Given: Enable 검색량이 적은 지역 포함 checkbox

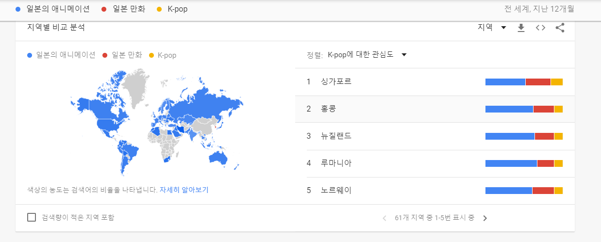Looking at the screenshot, I should tap(32, 217).
